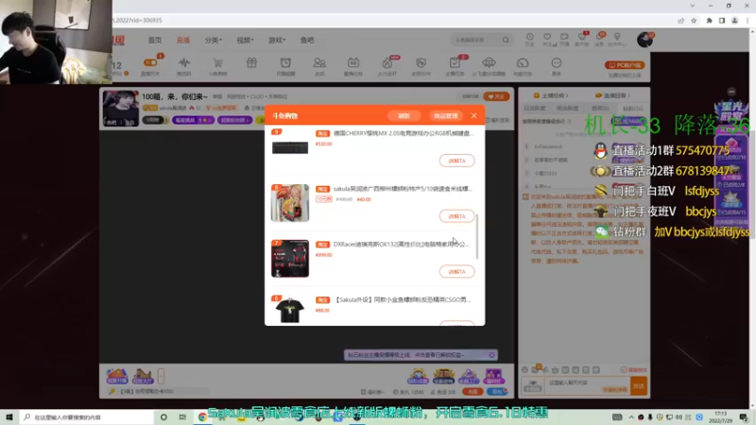Expand the games dropdown in site nav
This screenshot has height=425, width=756.
click(277, 40)
